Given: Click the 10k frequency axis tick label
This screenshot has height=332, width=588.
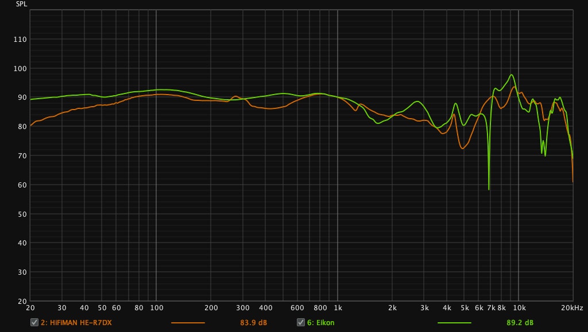Looking at the screenshot, I should [x=519, y=308].
